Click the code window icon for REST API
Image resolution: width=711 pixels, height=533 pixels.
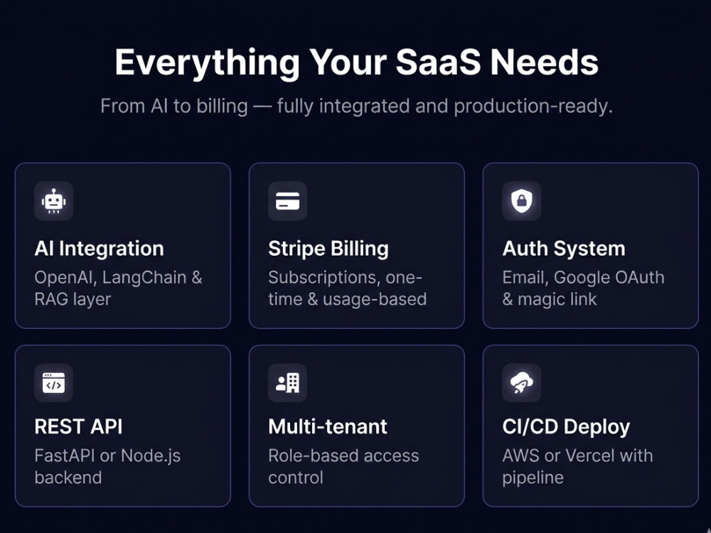(53, 382)
